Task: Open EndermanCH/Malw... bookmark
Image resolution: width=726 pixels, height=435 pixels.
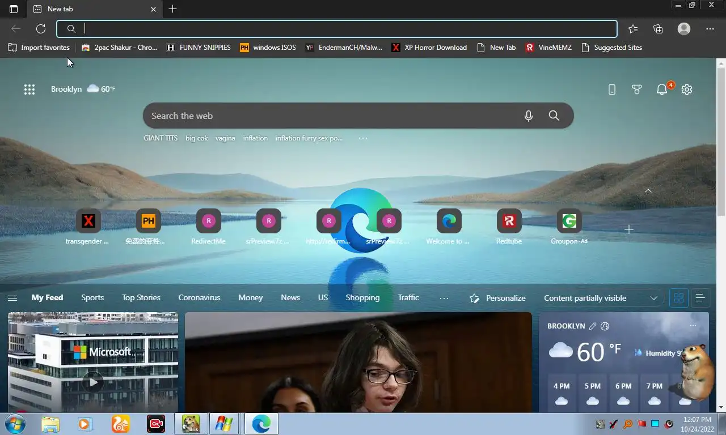Action: (344, 48)
